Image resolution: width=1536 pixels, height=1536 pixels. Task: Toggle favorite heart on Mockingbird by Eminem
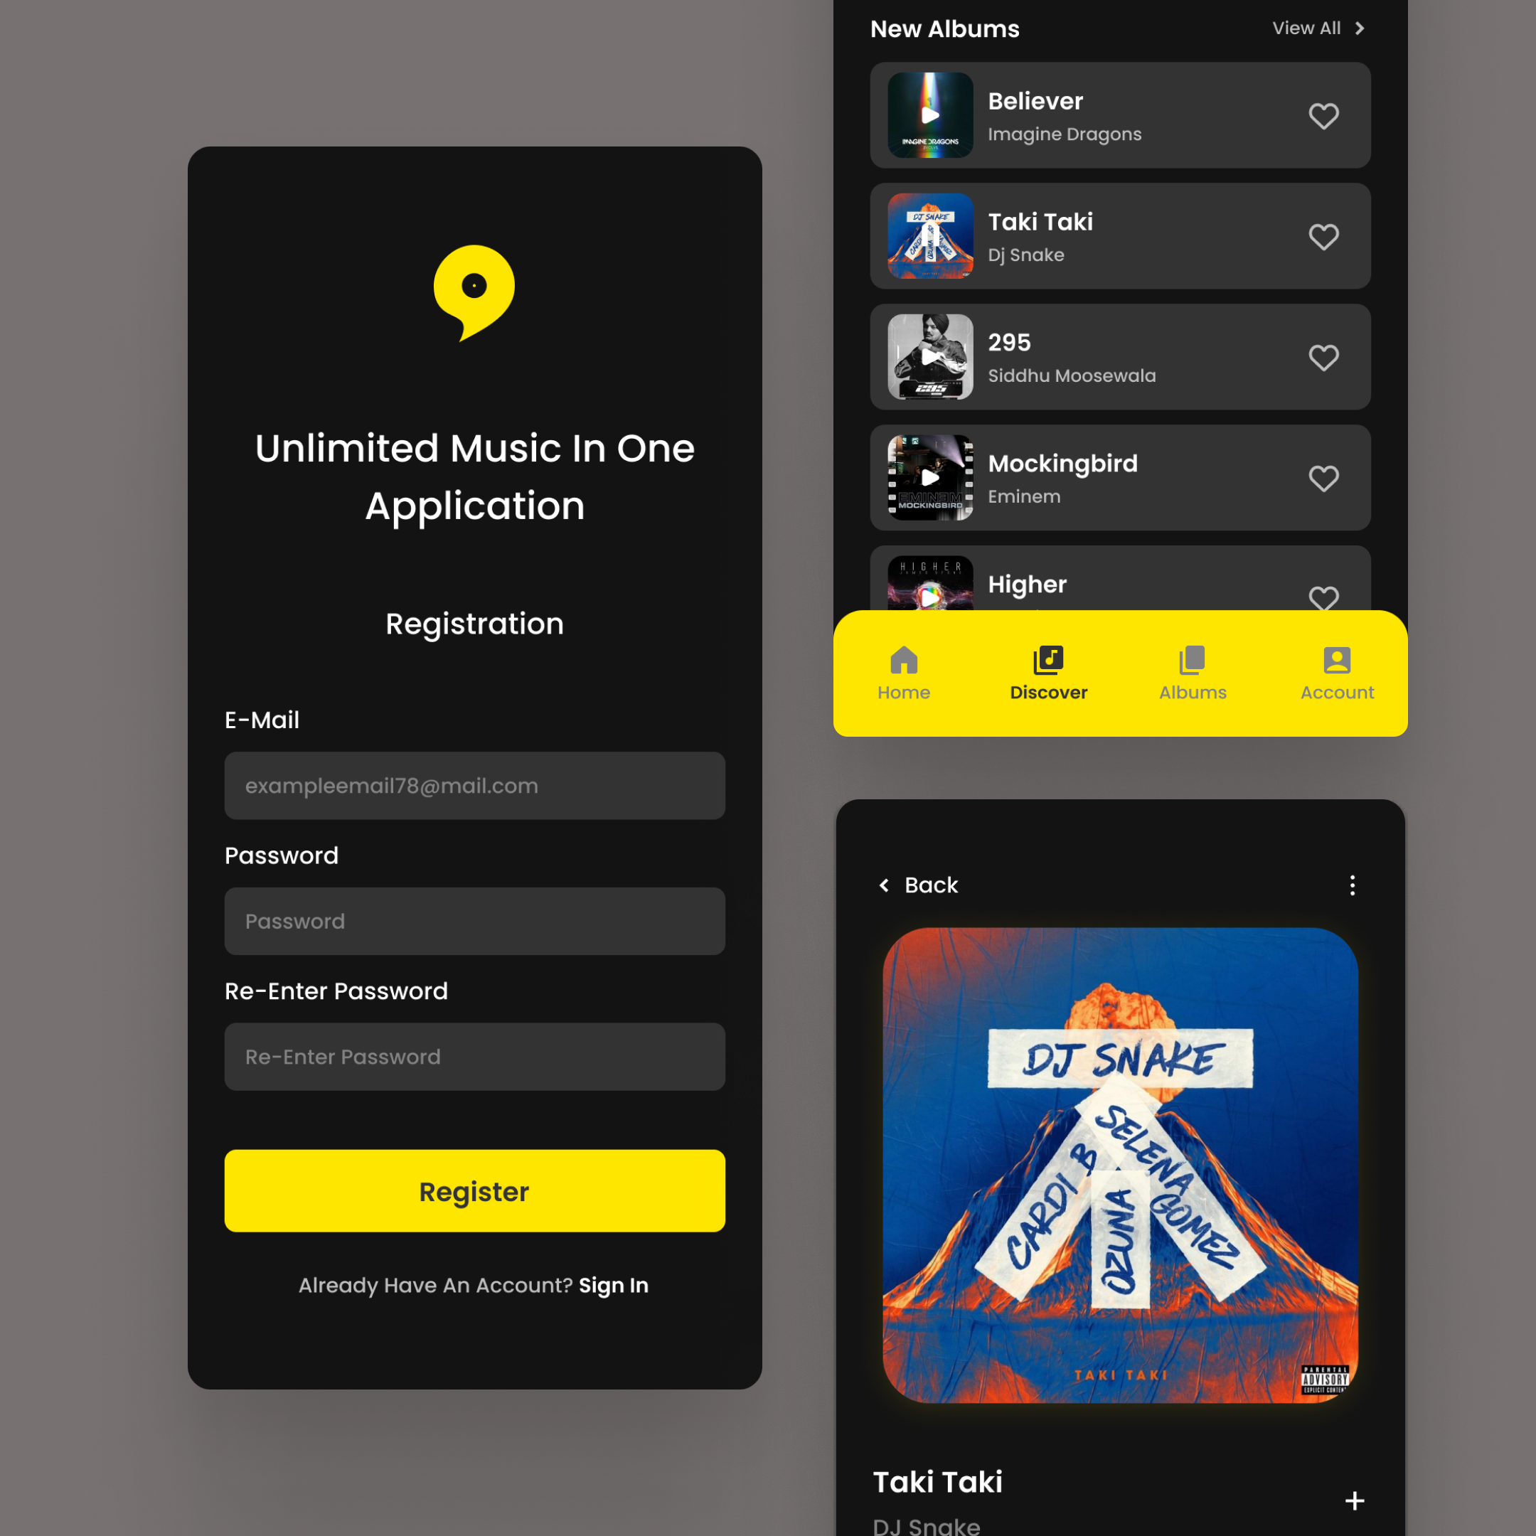1323,479
